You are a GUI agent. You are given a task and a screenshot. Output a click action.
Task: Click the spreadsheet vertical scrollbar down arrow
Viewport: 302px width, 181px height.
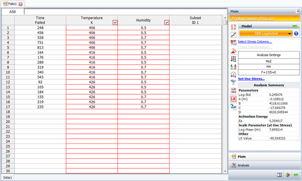pyautogui.click(x=225, y=171)
